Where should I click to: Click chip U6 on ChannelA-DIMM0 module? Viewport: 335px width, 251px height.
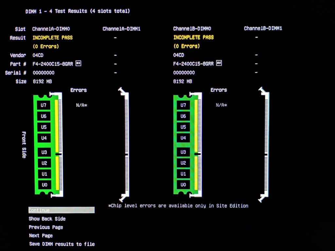(x=44, y=116)
